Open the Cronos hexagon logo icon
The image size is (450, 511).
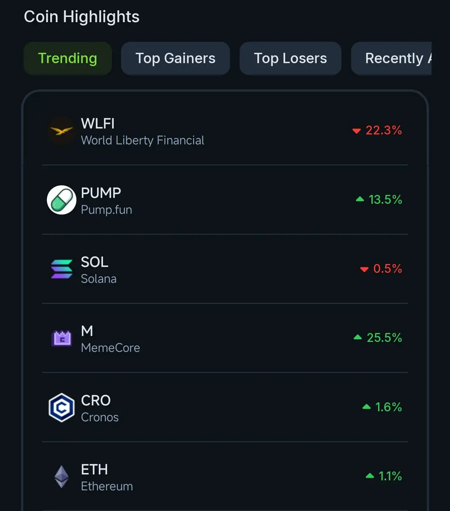[x=61, y=408]
